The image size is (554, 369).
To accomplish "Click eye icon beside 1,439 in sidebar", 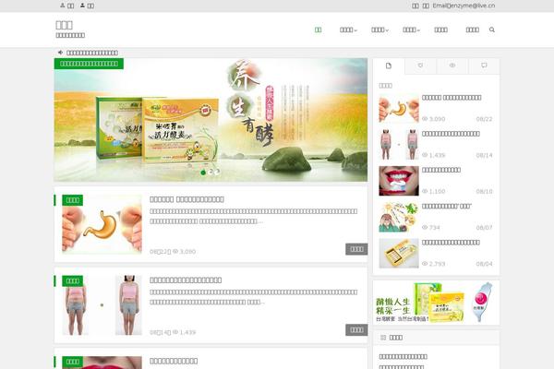I will click(x=425, y=155).
